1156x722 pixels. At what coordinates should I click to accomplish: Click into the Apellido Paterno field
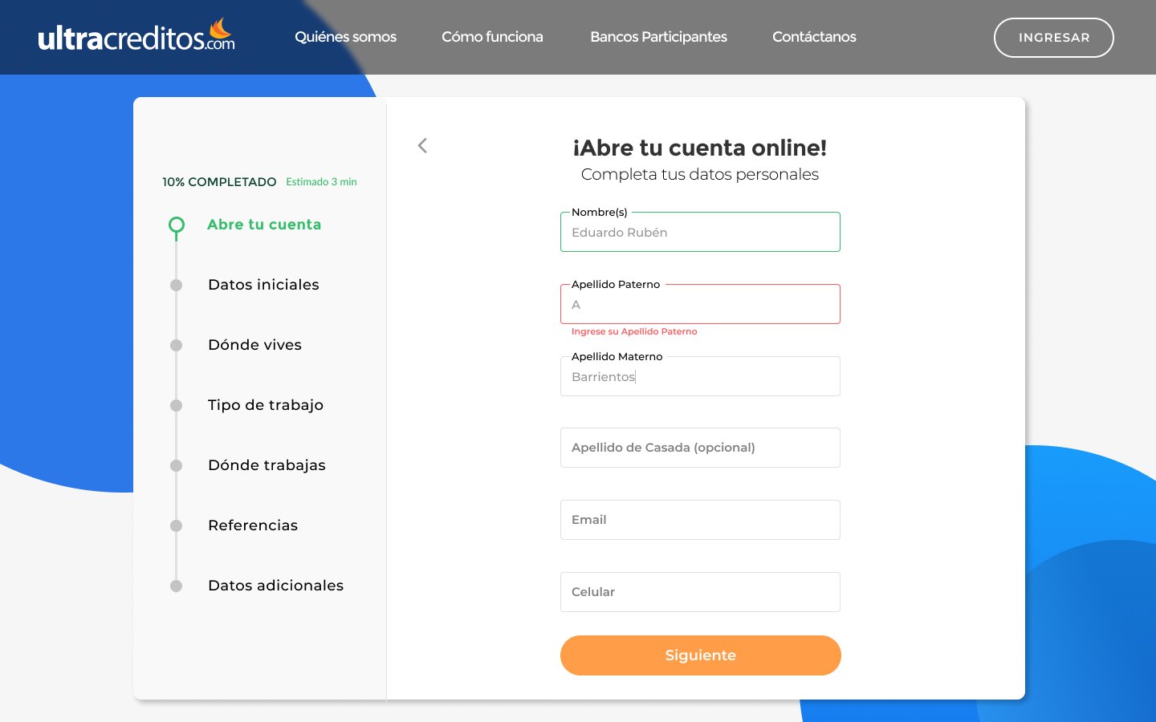pos(700,305)
